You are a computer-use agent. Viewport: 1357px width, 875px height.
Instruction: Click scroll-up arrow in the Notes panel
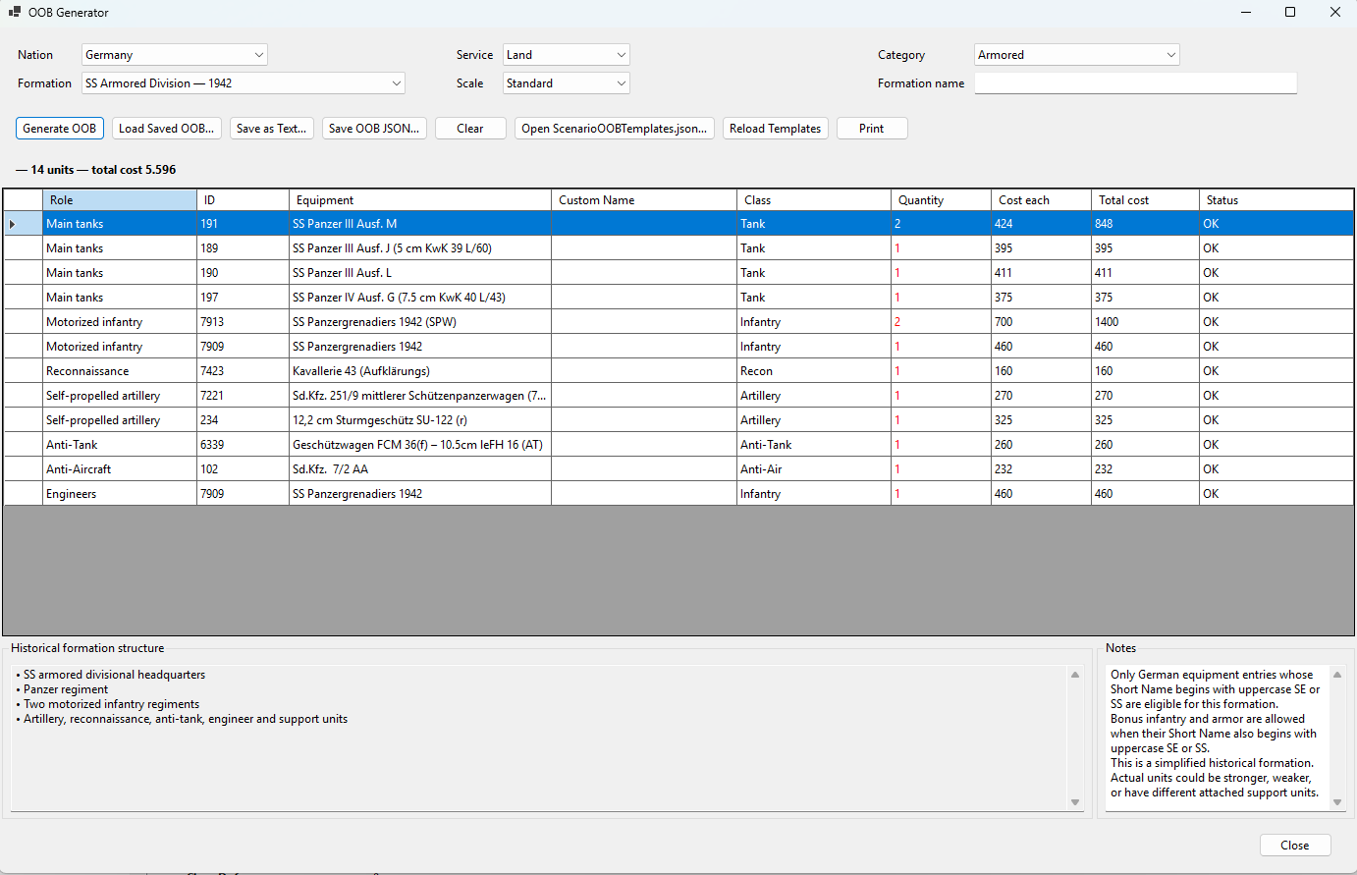pos(1337,675)
